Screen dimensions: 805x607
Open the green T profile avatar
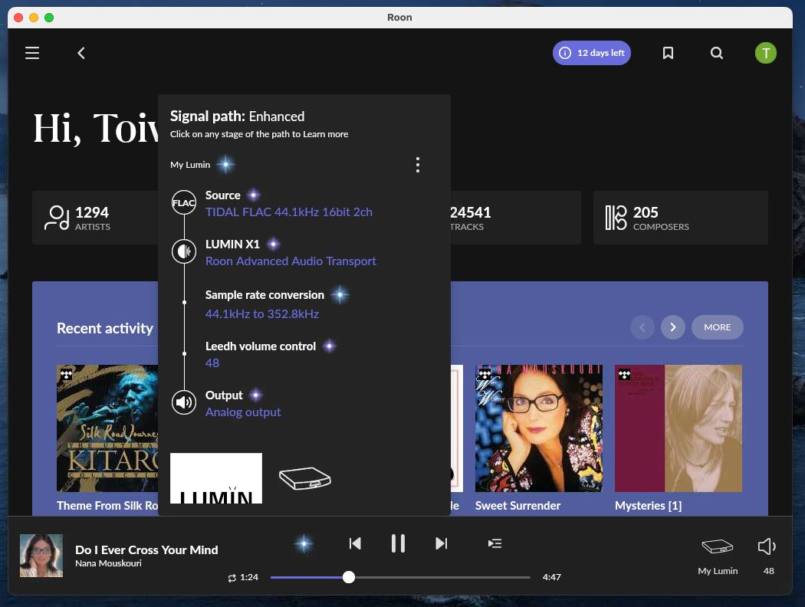click(x=765, y=53)
